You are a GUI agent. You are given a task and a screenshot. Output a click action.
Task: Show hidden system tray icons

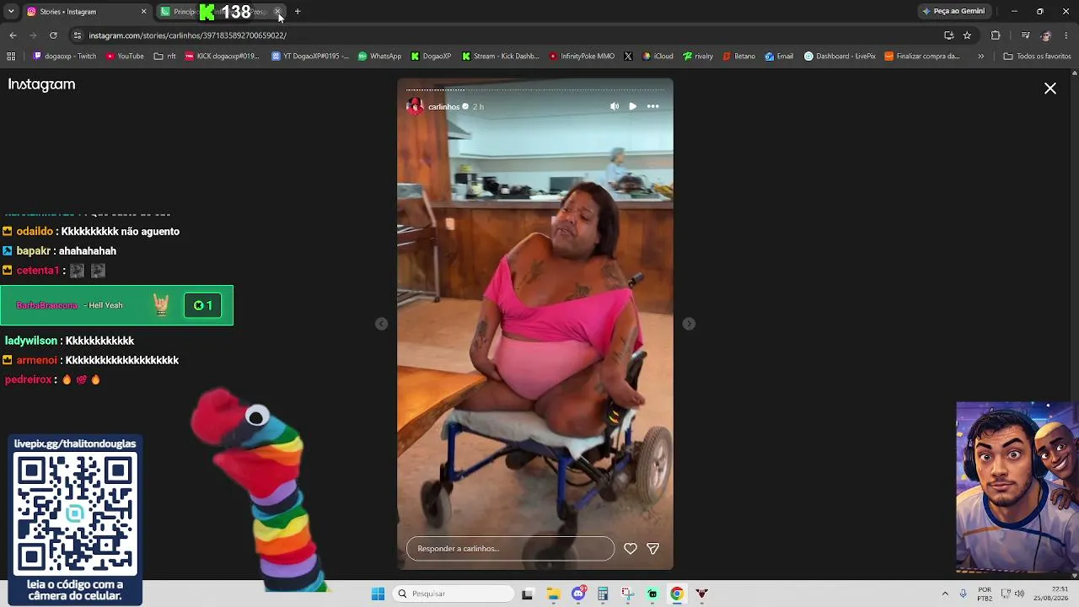click(945, 594)
